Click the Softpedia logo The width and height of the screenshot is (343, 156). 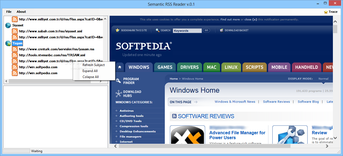coord(144,46)
